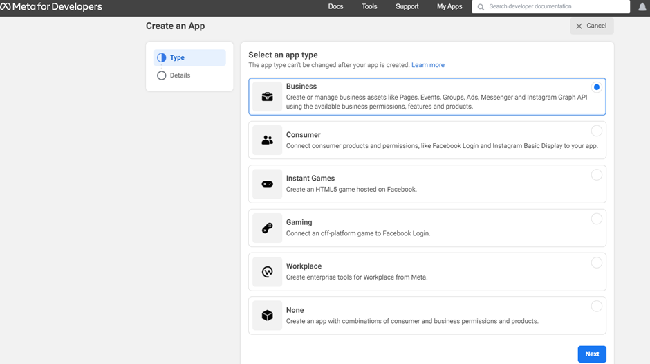Go to the Type step label
Screen dimensions: 650x364
pyautogui.click(x=177, y=57)
